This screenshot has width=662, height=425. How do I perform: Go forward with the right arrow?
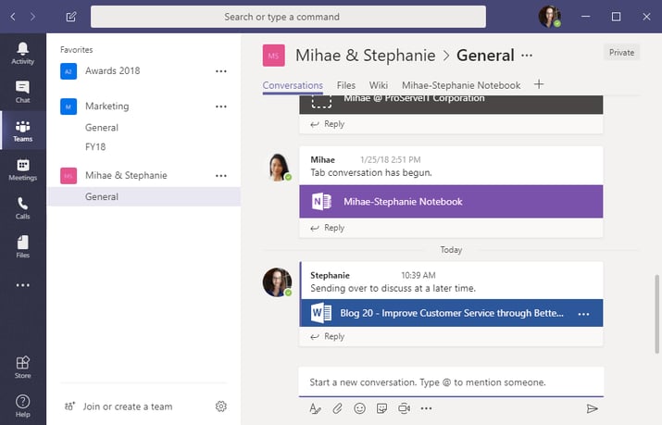pos(33,17)
